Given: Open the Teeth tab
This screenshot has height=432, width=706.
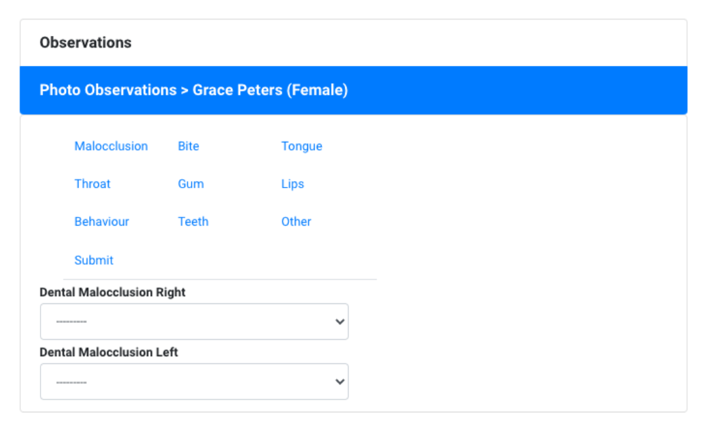Looking at the screenshot, I should pos(193,222).
